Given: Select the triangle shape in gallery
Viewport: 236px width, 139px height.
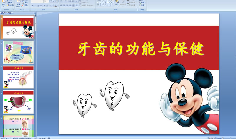Looking at the screenshot, I should [101, 3].
